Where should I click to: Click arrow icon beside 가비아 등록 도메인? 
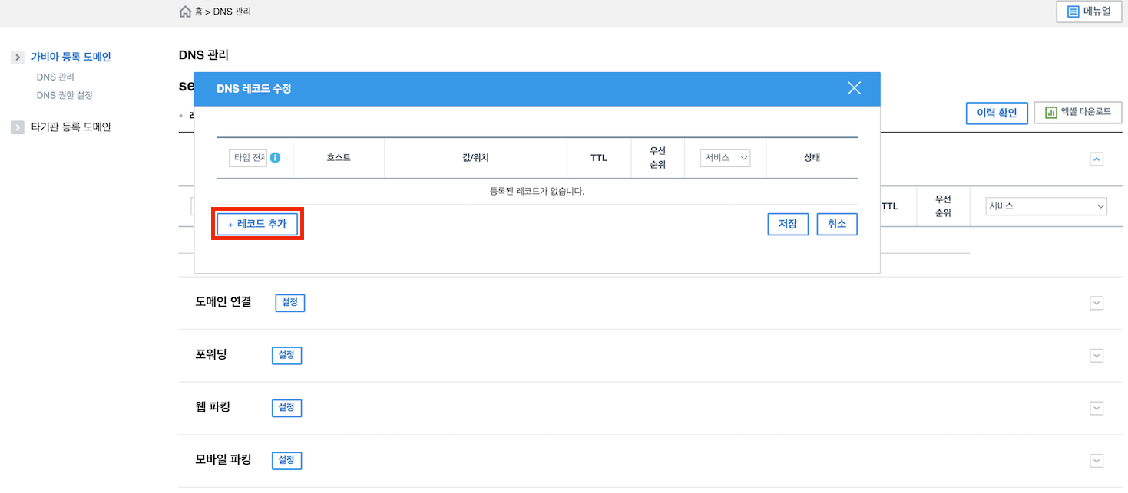18,58
